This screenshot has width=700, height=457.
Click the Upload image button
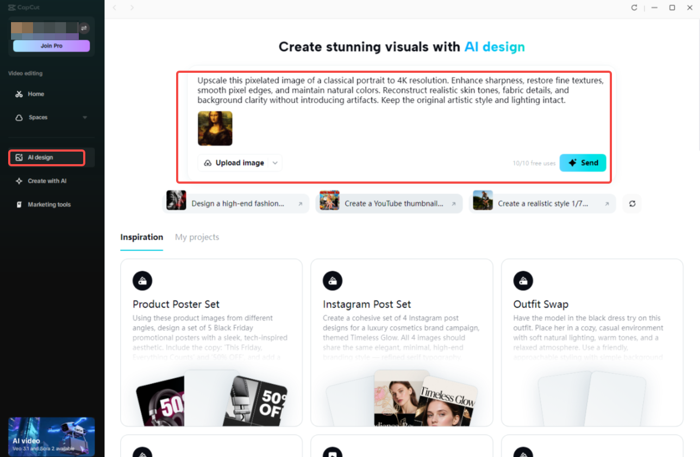234,163
